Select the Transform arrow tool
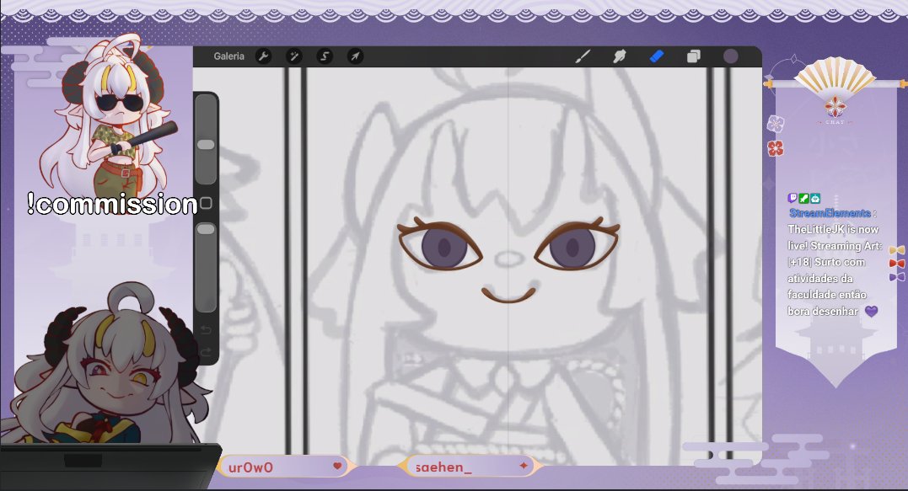 [355, 56]
